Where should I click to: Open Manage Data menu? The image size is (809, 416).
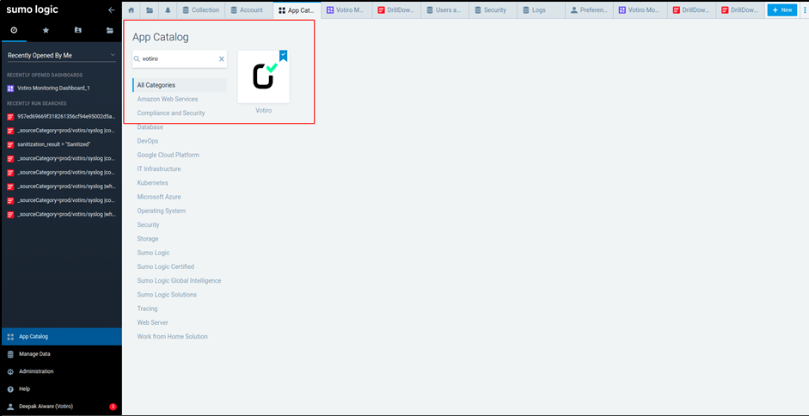click(x=61, y=354)
